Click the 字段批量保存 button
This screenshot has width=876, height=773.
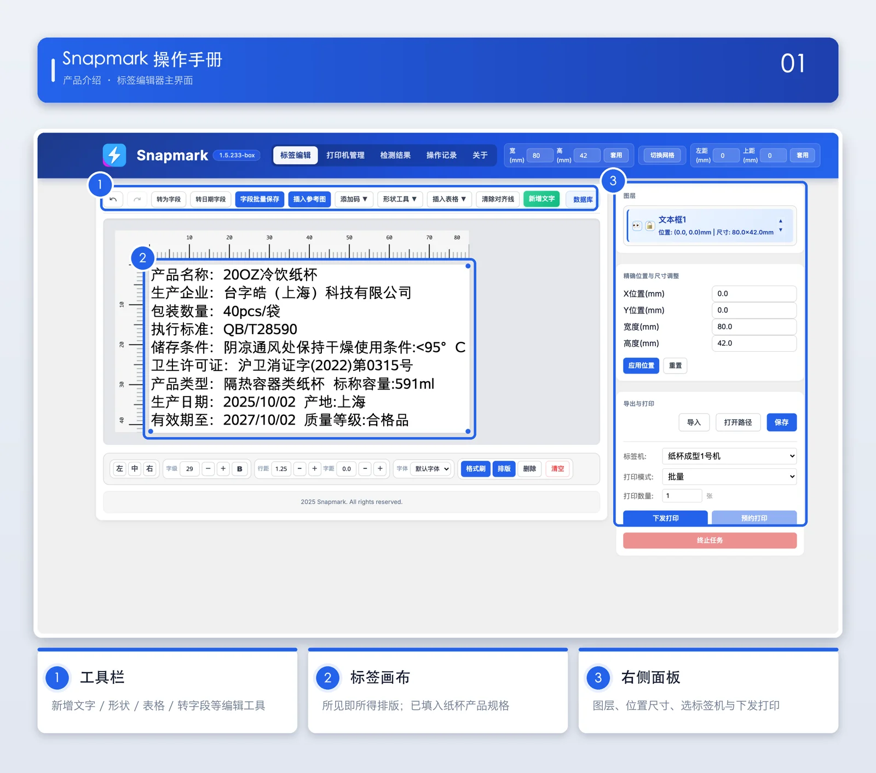pos(260,199)
